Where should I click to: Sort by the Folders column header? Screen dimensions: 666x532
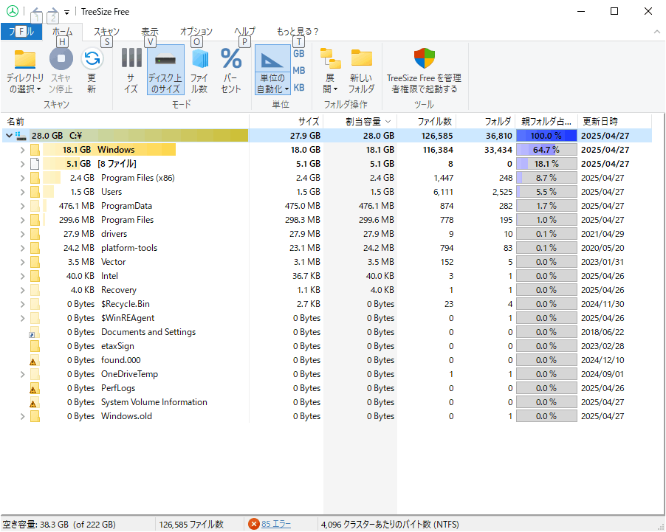pos(486,122)
